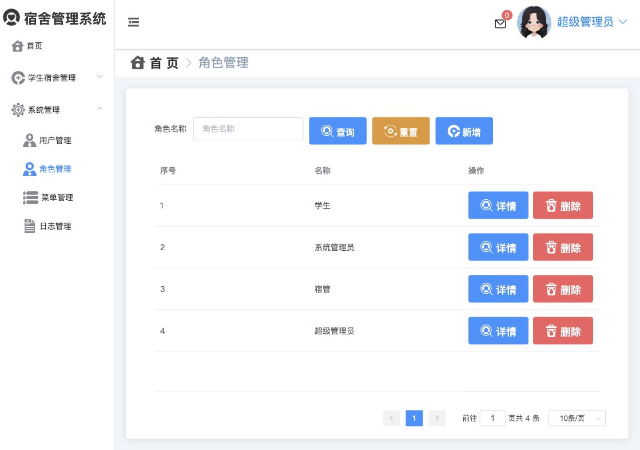Select page 1 in the pagination

click(x=414, y=418)
